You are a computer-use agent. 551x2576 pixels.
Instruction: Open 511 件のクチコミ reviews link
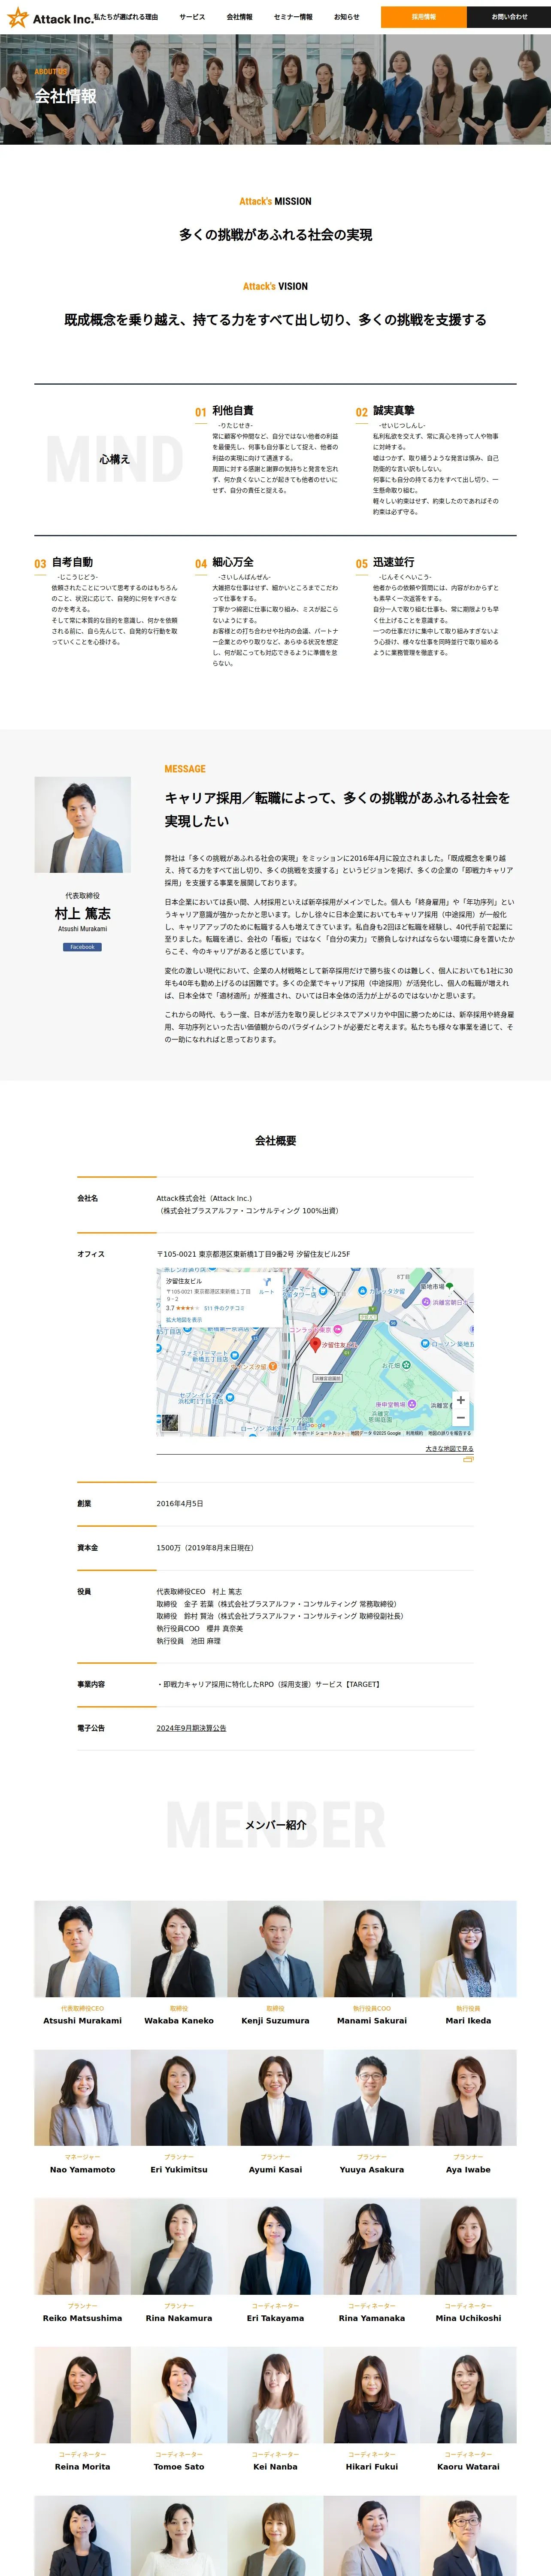(x=224, y=1308)
